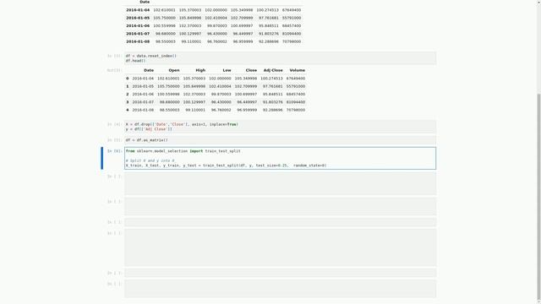Click the '# Split X and y' comment line

point(150,160)
